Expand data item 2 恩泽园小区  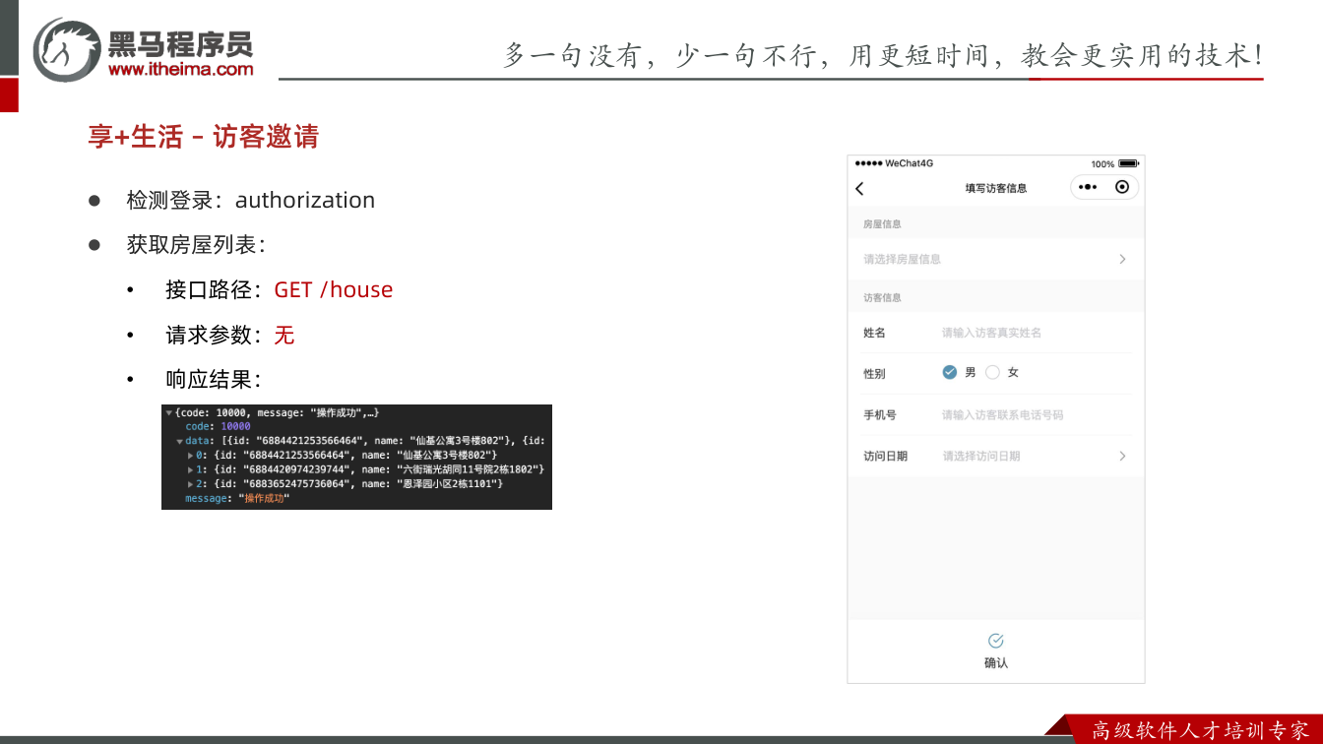(x=191, y=484)
